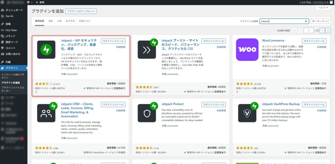Open 詳細情報 for Jetpack Protect
Viewport: 335px width, 164px height.
(221, 111)
